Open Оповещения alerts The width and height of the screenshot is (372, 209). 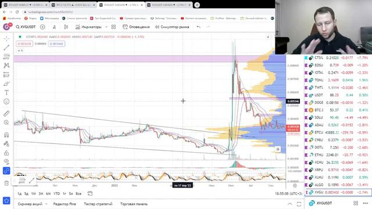(x=136, y=27)
